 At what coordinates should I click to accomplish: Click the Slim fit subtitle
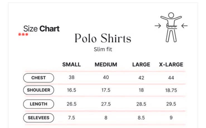(x=103, y=50)
